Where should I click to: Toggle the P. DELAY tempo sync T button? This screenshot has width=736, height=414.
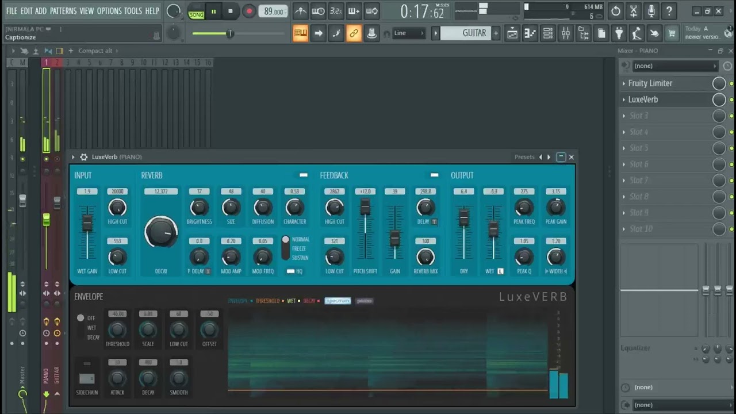(208, 271)
